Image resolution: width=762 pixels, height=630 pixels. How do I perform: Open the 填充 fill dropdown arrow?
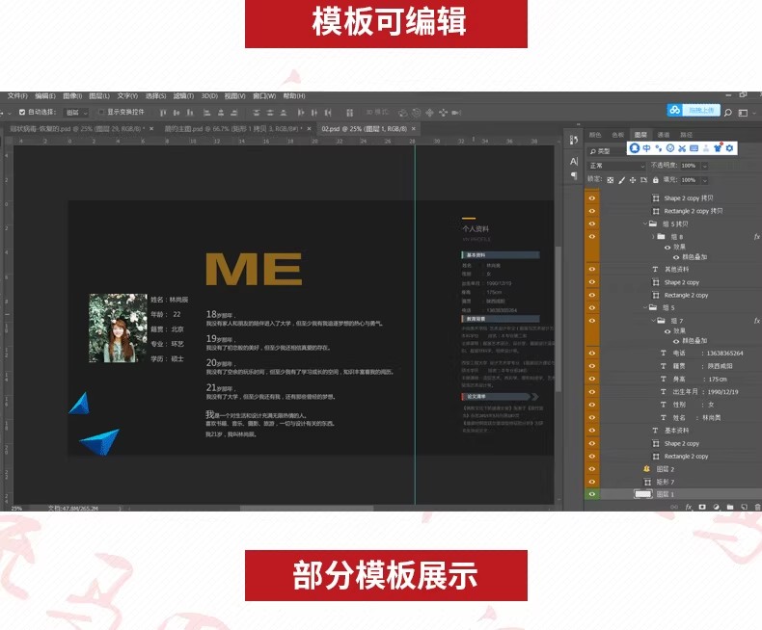(x=704, y=180)
